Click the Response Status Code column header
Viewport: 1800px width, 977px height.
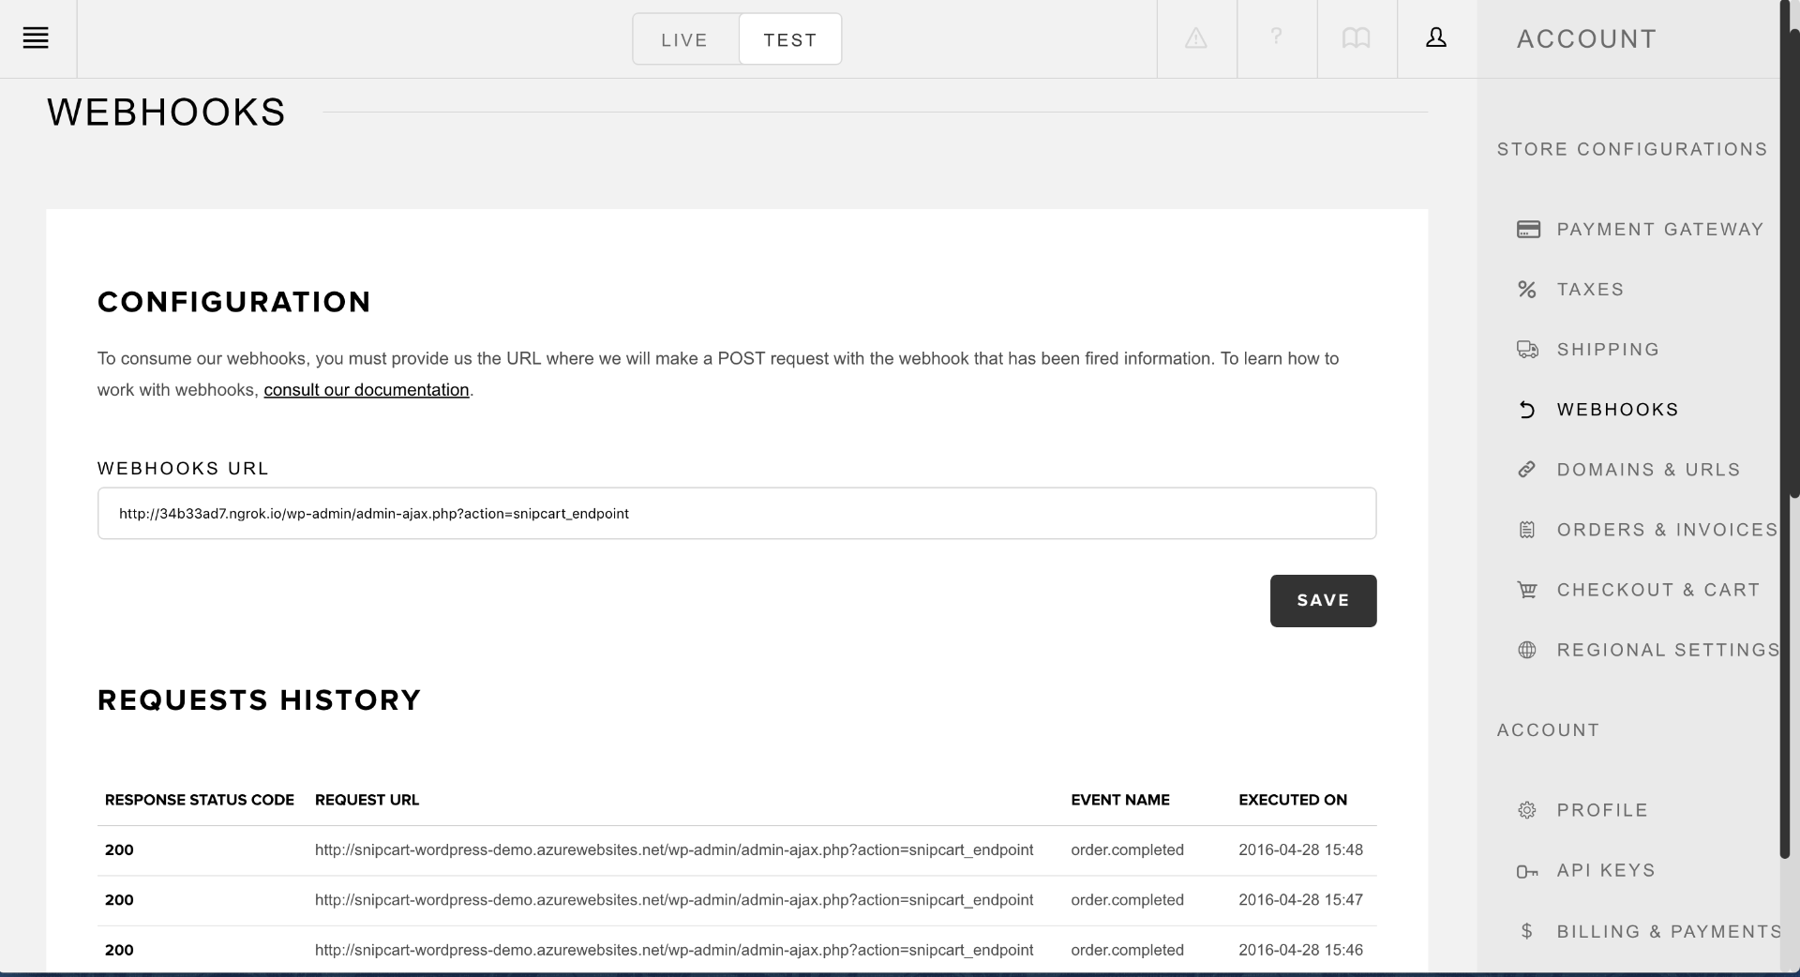coord(200,800)
